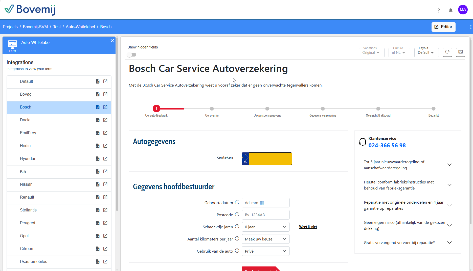Select Dsautomobiles integration
Screen dimensions: 473x271
59,262
